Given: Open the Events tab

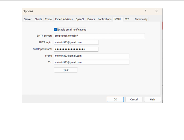Looking at the screenshot, I should click(91, 19).
